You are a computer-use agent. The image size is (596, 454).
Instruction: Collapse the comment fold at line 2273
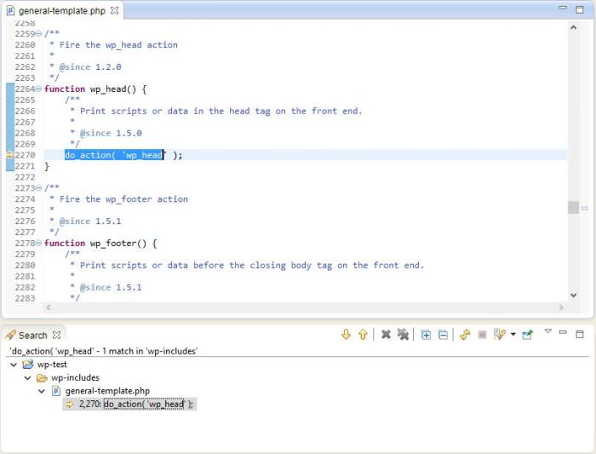38,188
